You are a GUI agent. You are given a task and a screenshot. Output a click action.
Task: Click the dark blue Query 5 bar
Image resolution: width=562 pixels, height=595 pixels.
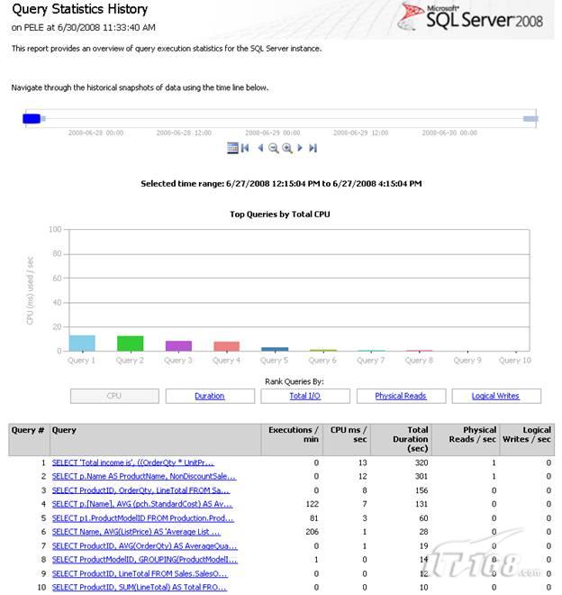(275, 349)
